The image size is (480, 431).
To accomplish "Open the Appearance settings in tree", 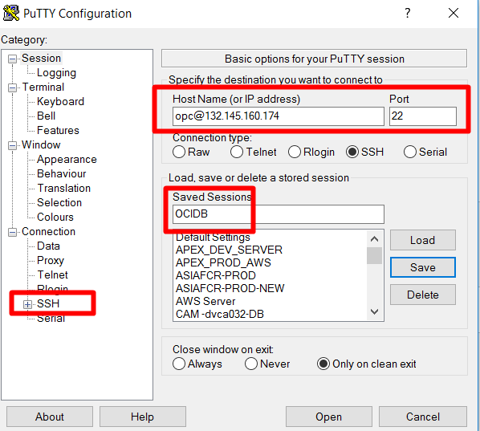I will pos(67,159).
